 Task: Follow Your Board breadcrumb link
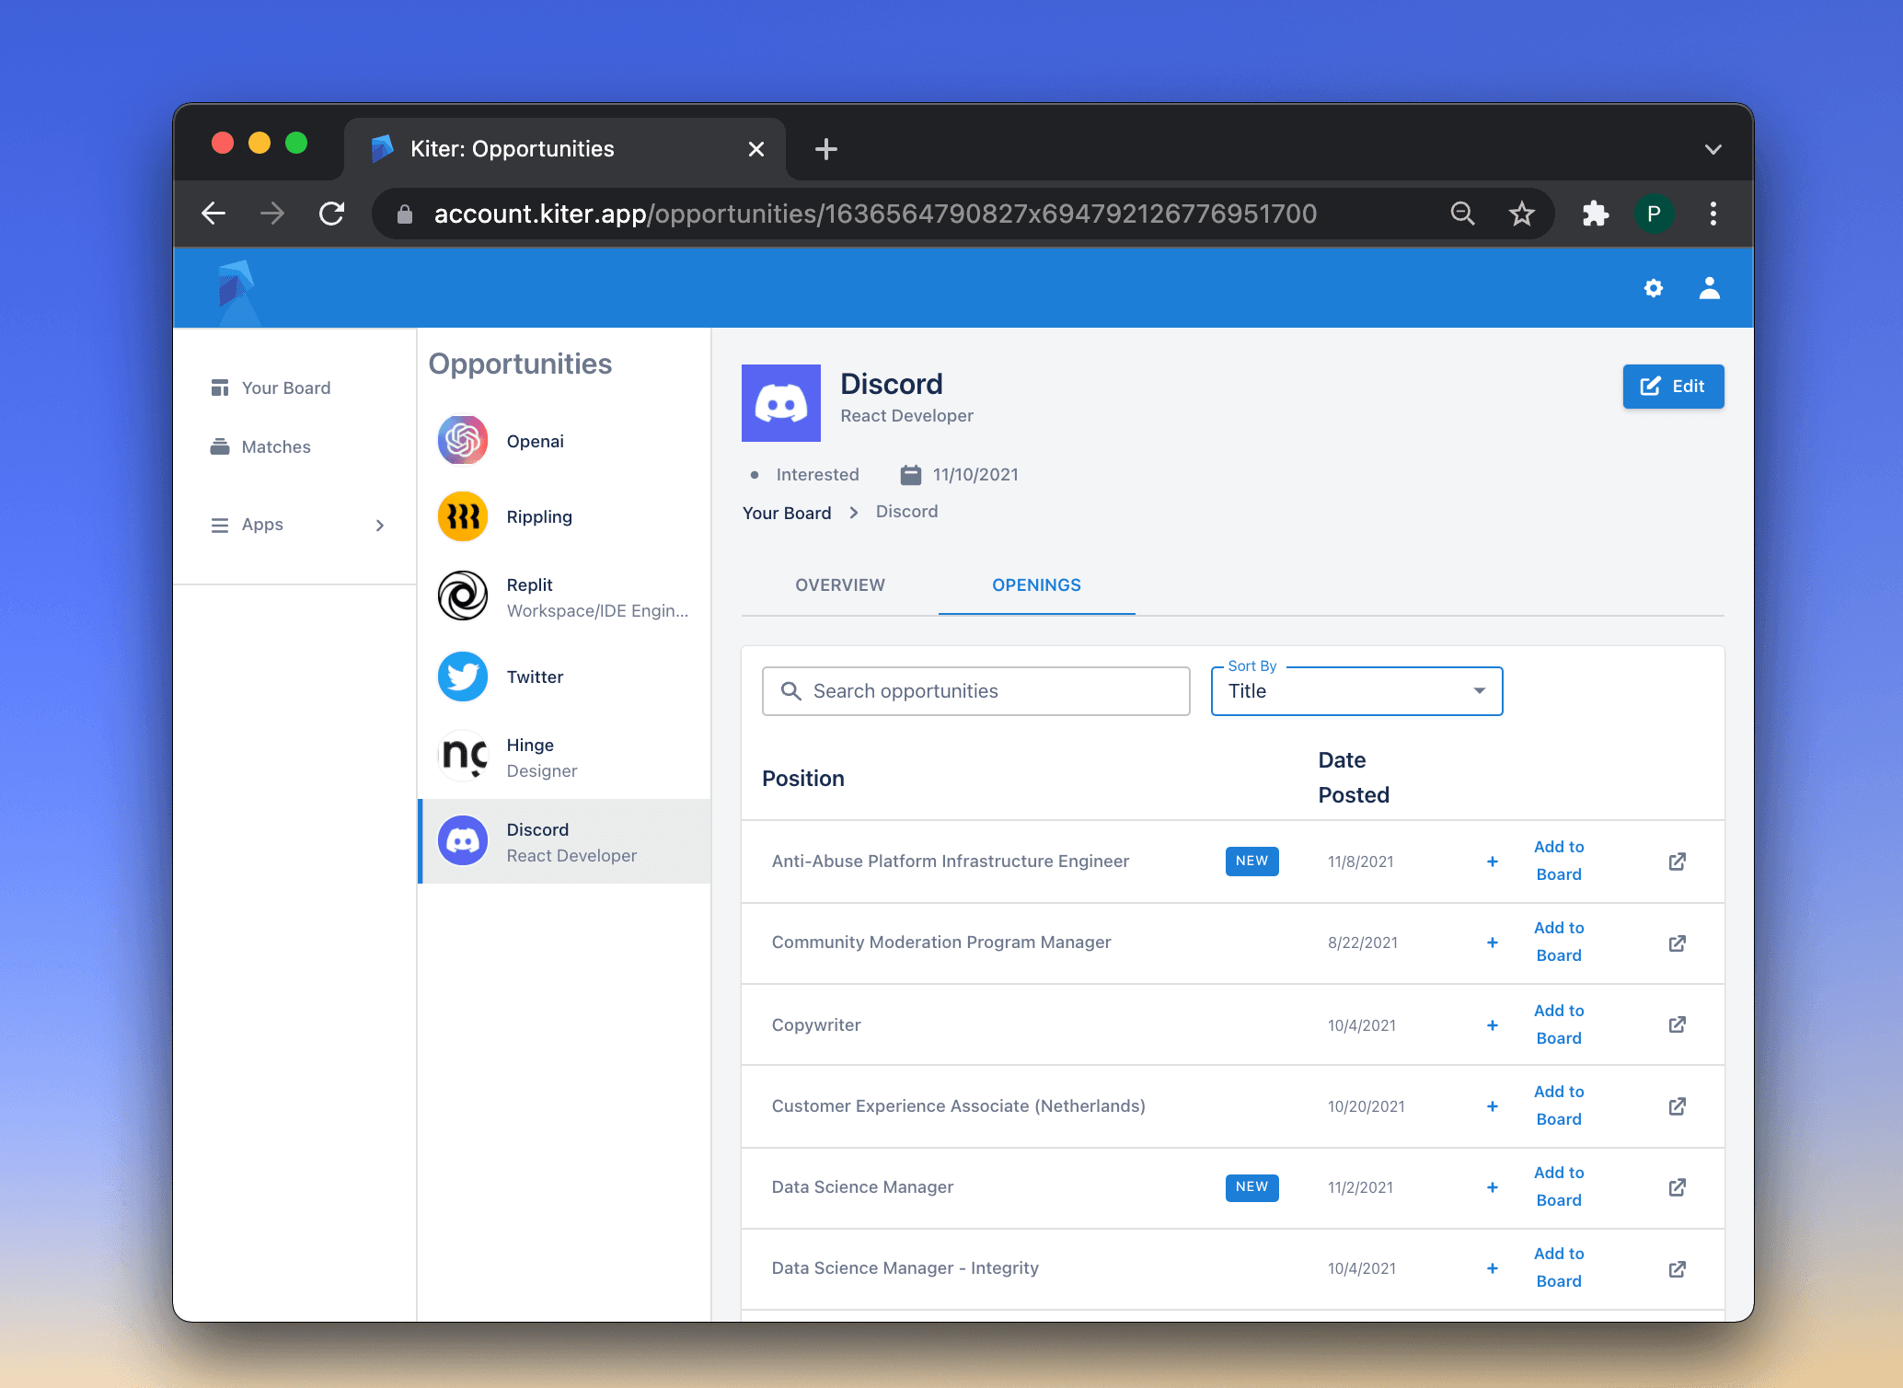point(786,513)
